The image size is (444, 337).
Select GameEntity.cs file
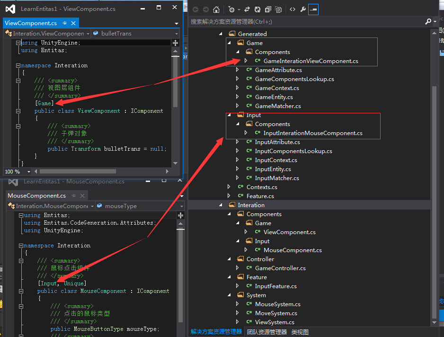tap(274, 97)
